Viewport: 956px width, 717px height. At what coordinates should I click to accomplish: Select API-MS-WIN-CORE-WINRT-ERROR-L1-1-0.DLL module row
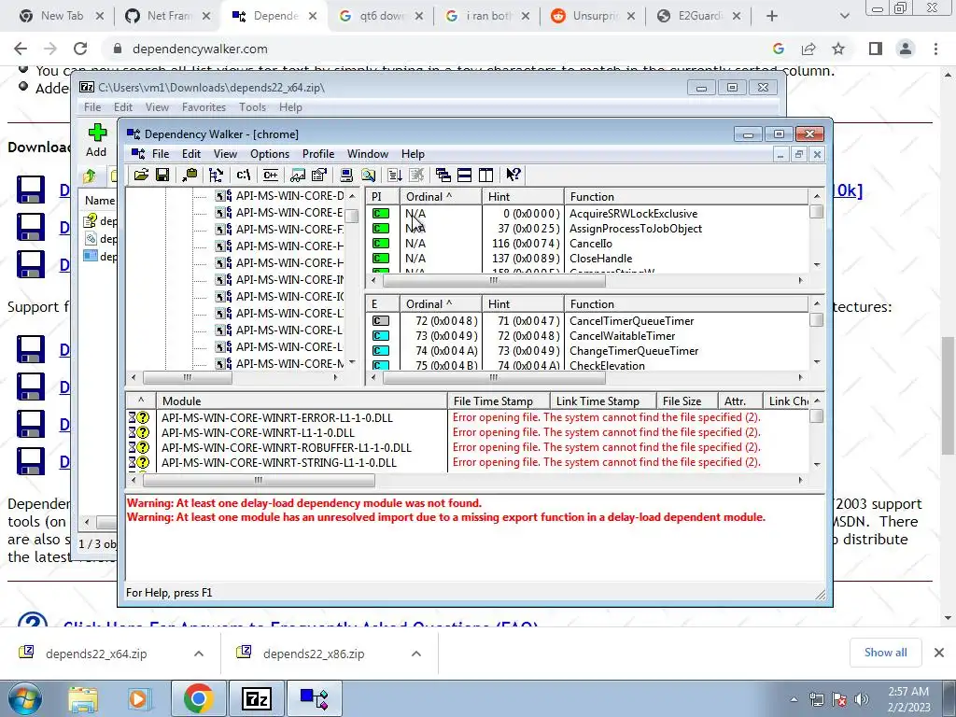(x=468, y=417)
